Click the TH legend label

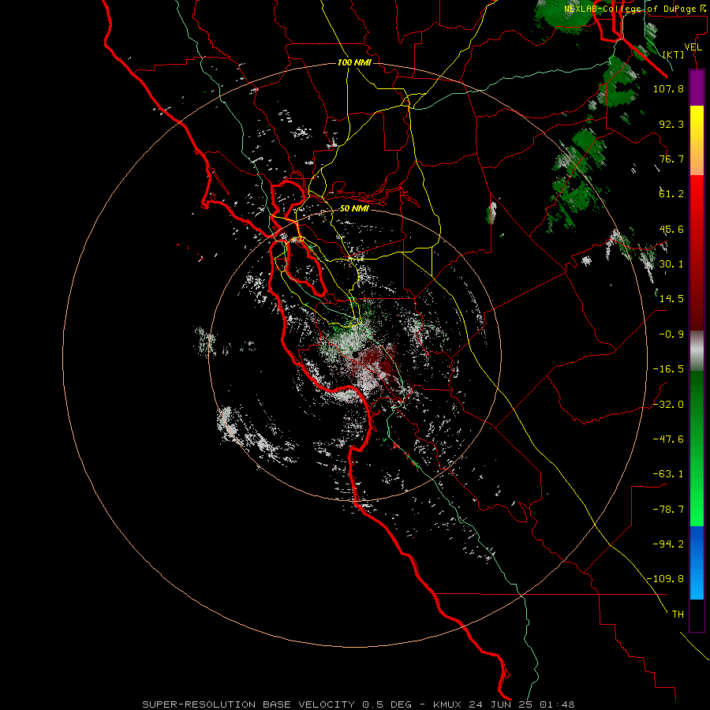(678, 614)
